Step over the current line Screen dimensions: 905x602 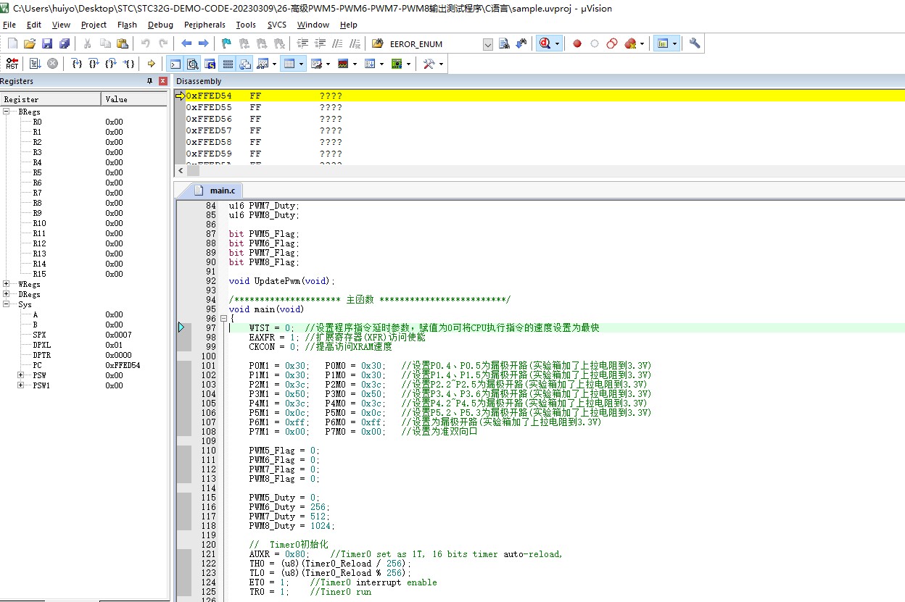(94, 64)
